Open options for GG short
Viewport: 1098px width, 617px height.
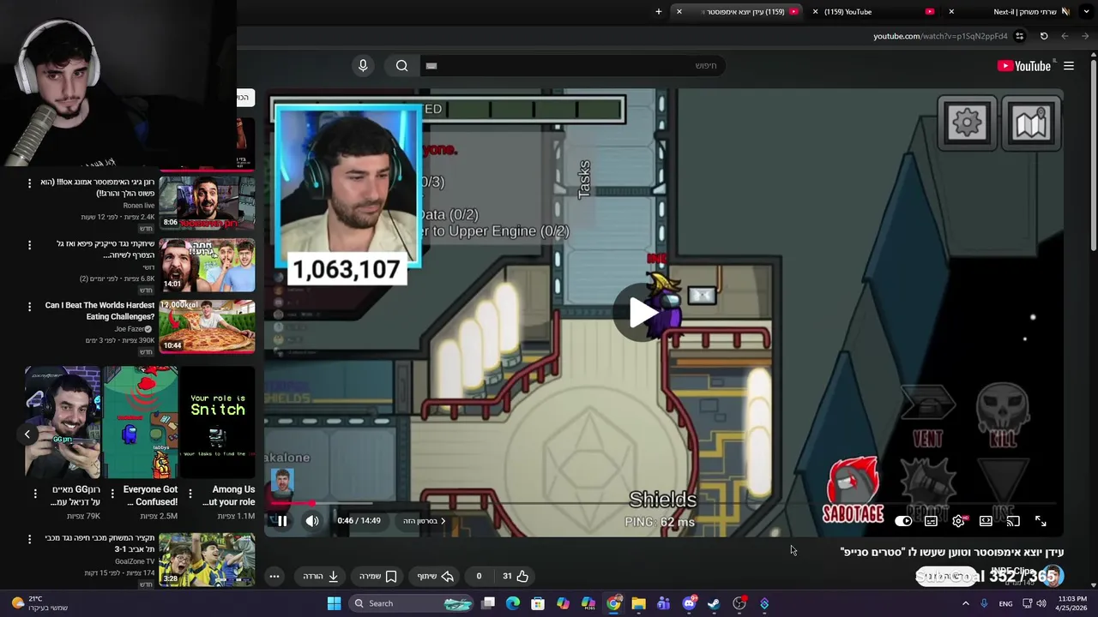[35, 493]
